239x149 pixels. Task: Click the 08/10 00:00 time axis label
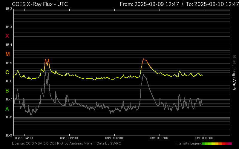click(x=114, y=138)
